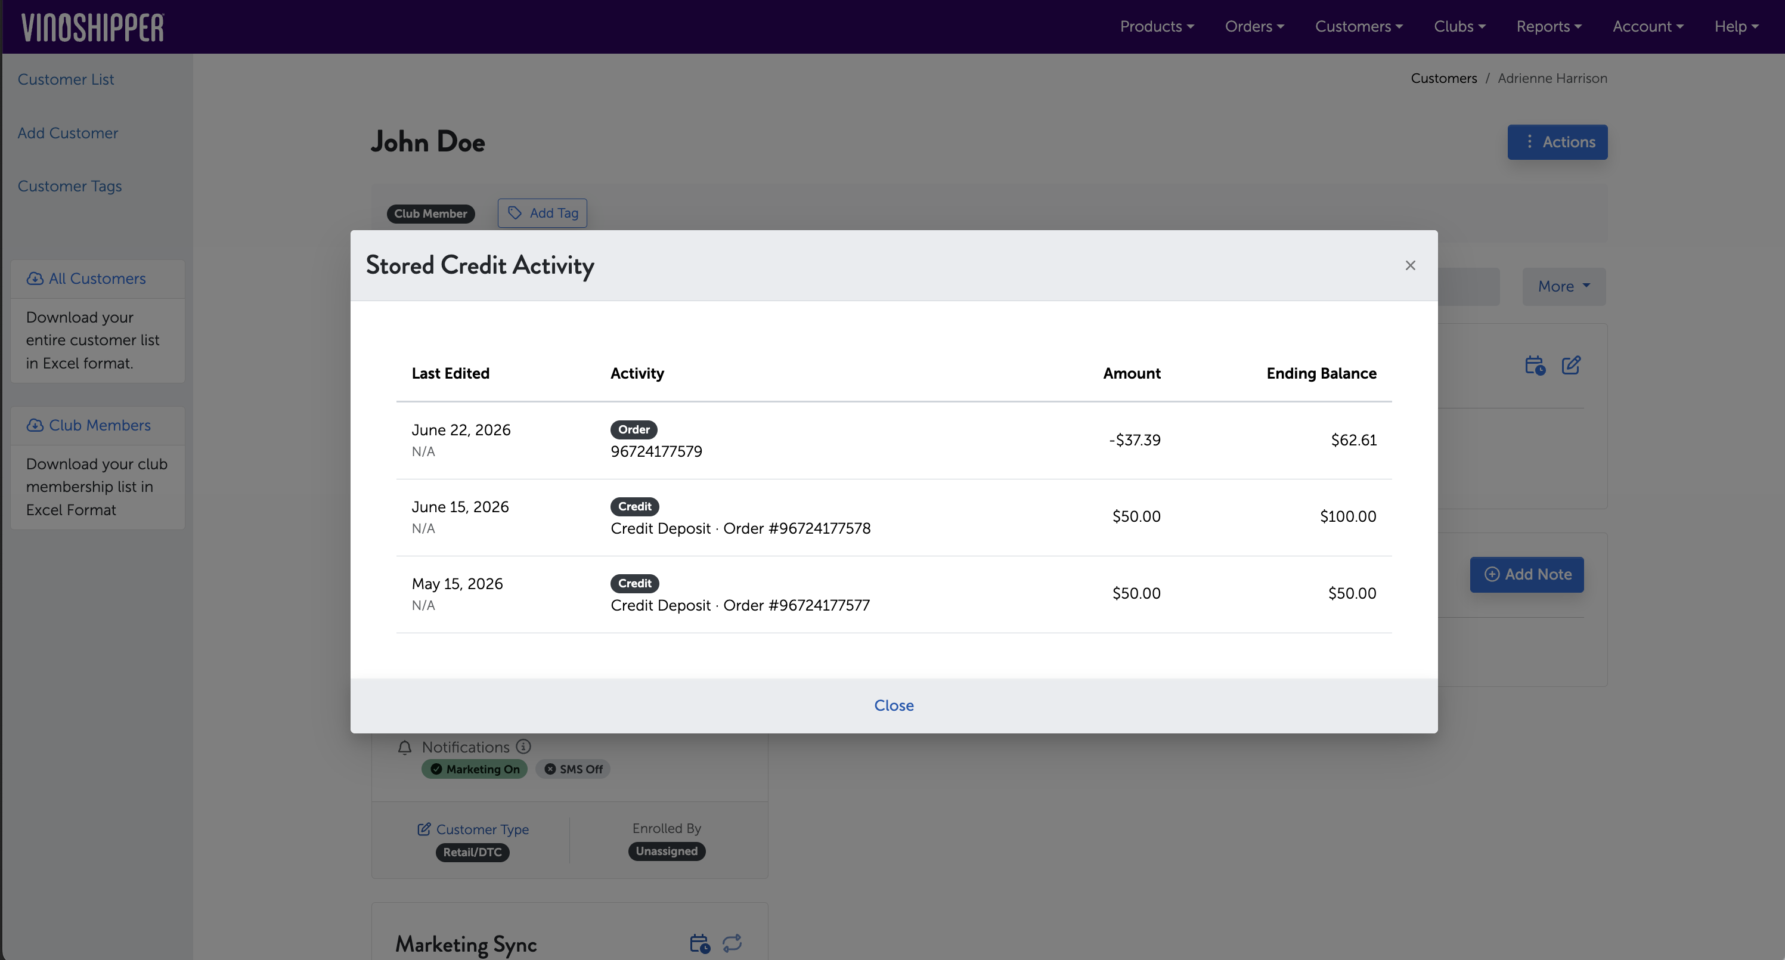Image resolution: width=1785 pixels, height=960 pixels.
Task: Click the All Customers download icon
Action: tap(35, 278)
